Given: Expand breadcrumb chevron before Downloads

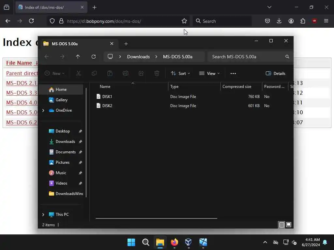Looking at the screenshot, I should 120,57.
